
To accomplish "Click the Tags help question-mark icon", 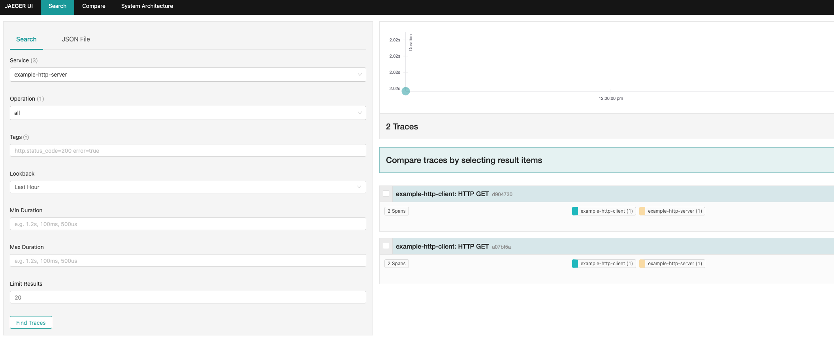I will (26, 137).
